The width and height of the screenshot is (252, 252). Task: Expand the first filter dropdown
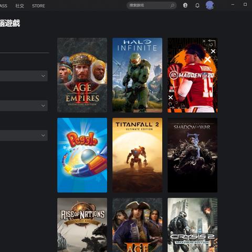24,76
